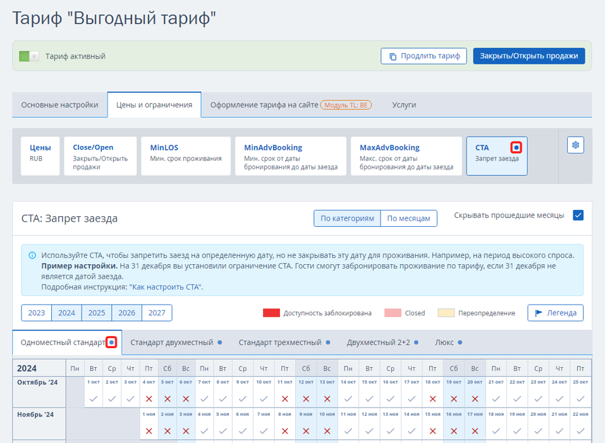This screenshot has height=443, width=605.
Task: Open the Услуги tab
Action: pyautogui.click(x=404, y=105)
